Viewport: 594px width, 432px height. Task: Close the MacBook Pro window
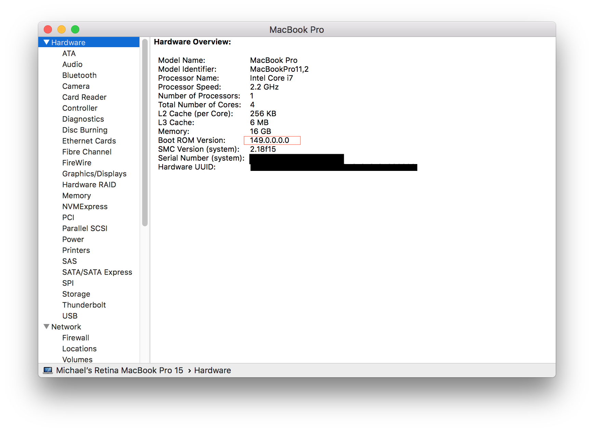[48, 29]
